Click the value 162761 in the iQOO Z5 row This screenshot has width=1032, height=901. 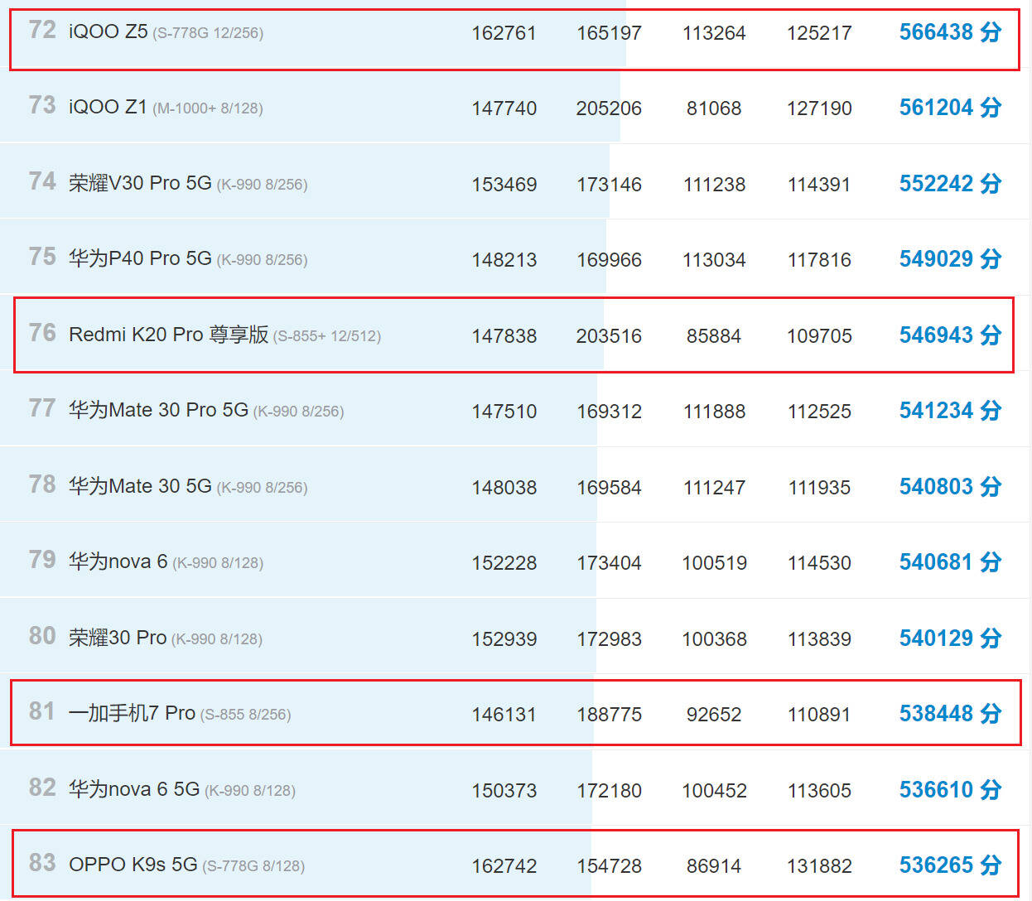(504, 33)
